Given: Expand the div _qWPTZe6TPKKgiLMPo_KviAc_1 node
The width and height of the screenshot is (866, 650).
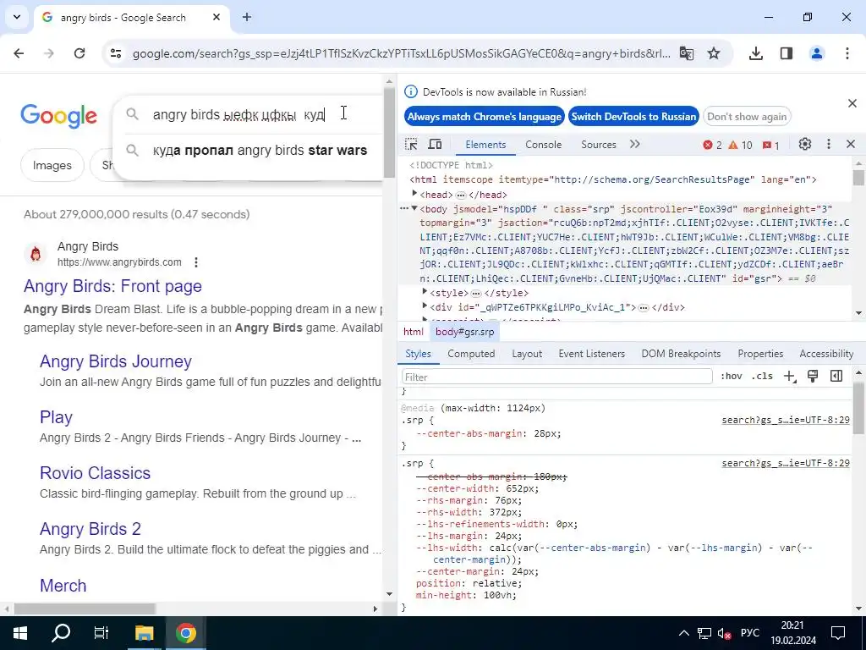Looking at the screenshot, I should pos(425,306).
